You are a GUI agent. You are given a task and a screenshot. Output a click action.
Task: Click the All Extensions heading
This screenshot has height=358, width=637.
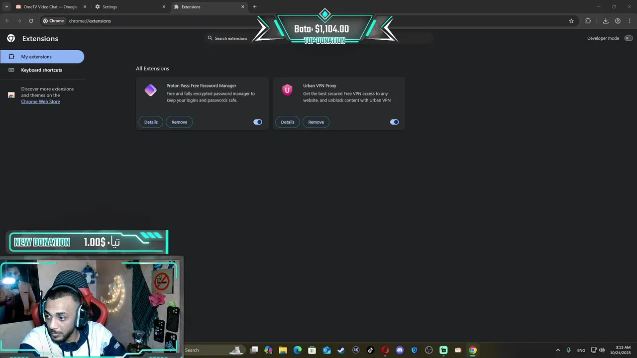pyautogui.click(x=152, y=69)
